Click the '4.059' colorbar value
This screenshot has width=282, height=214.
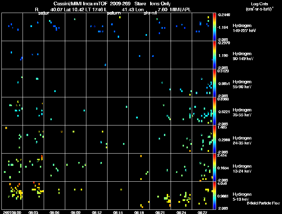222,183
